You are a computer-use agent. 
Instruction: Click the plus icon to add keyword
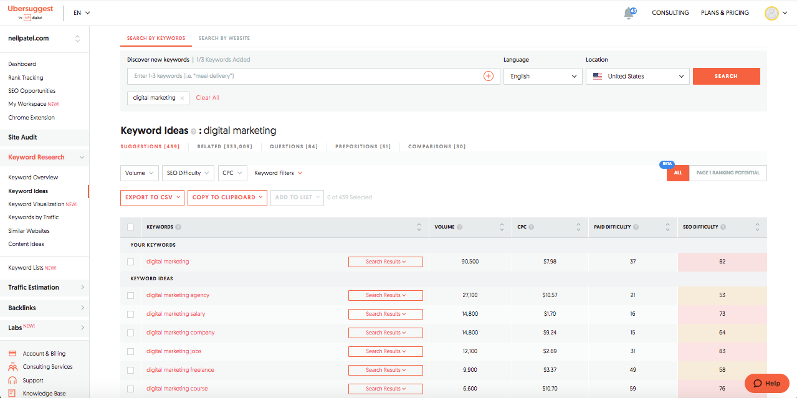[488, 76]
